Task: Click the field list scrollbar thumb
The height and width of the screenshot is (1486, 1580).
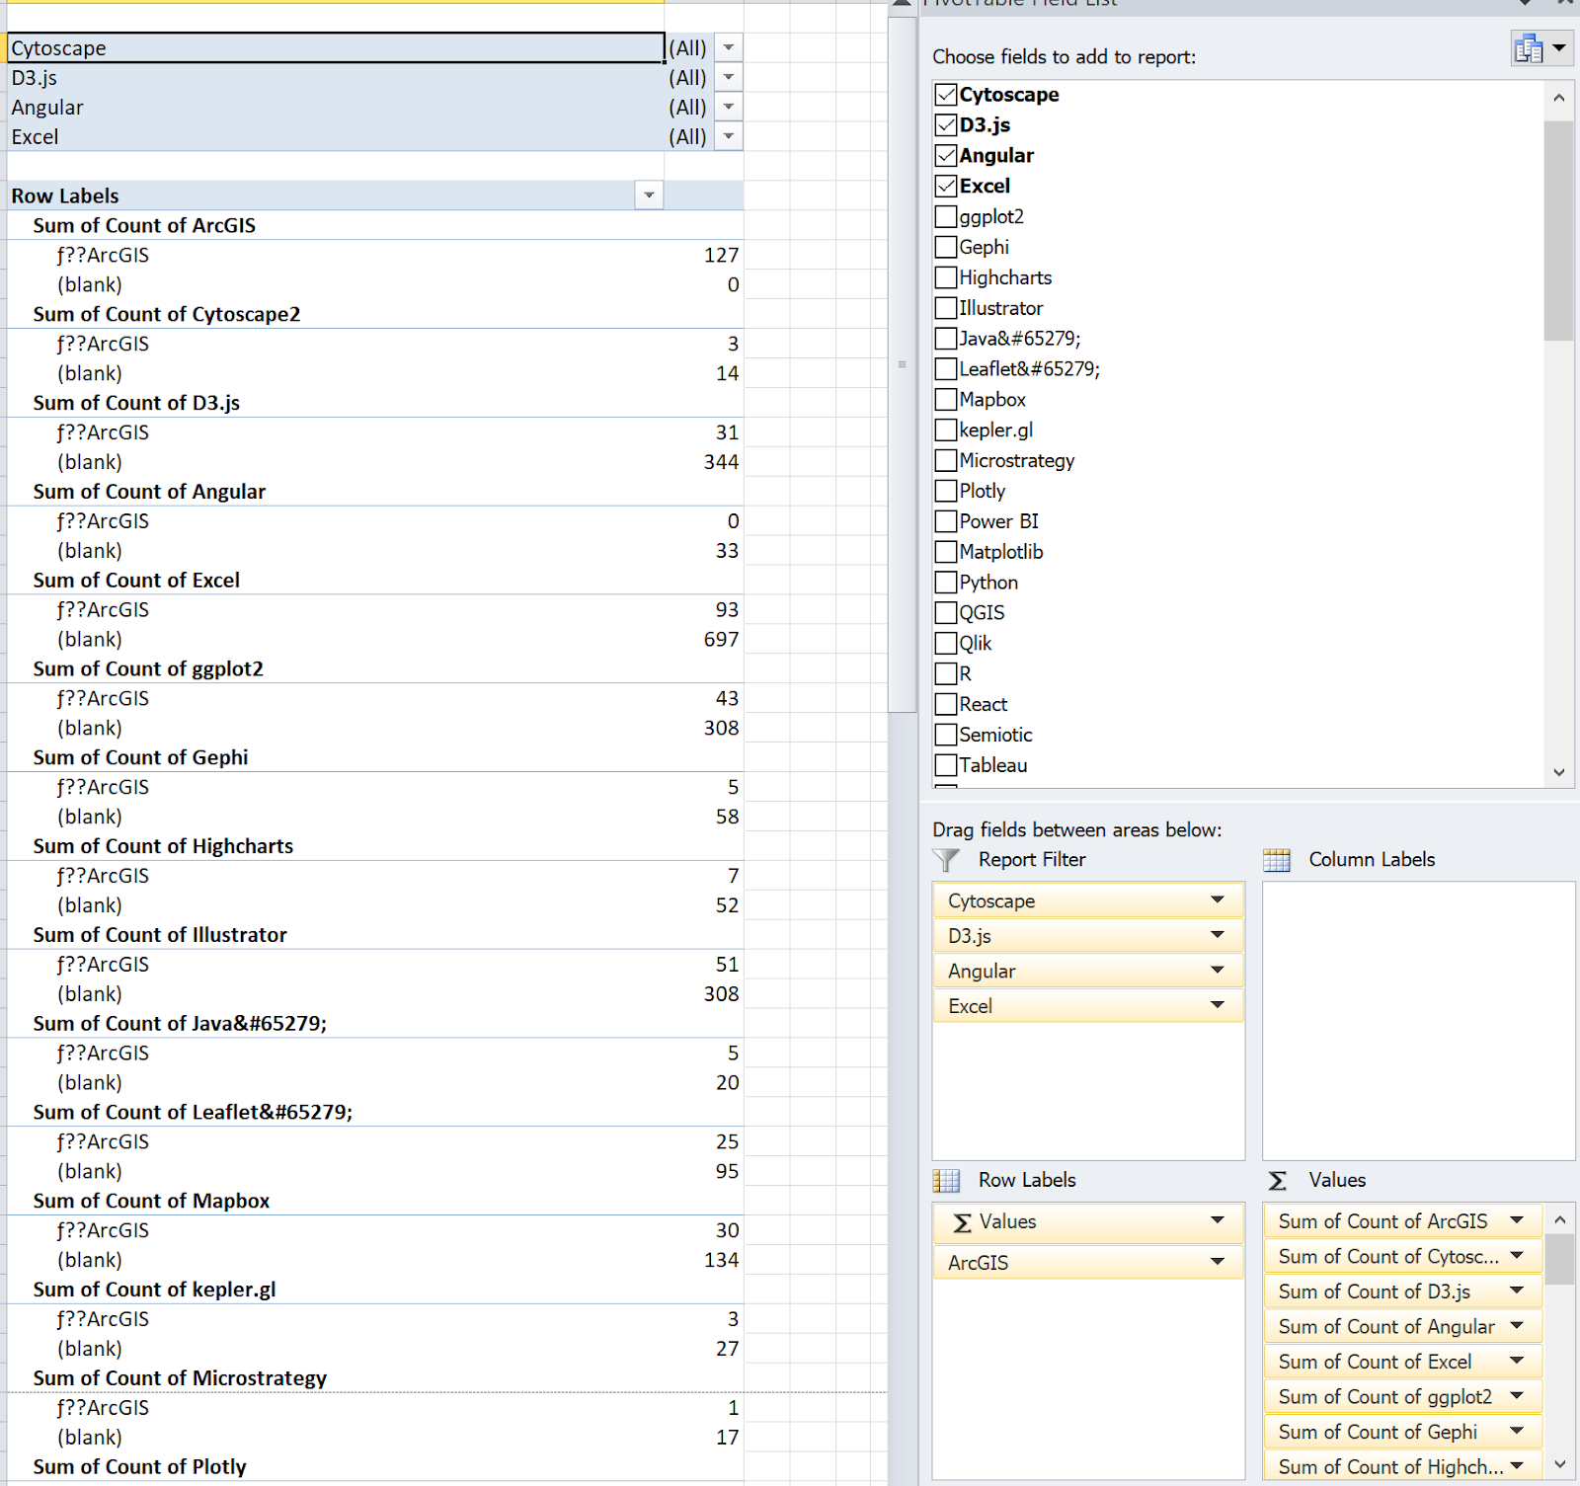Action: 1558,230
